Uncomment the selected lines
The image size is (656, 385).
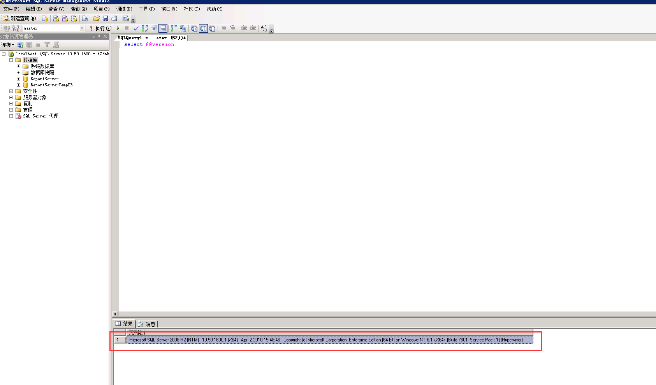(232, 28)
